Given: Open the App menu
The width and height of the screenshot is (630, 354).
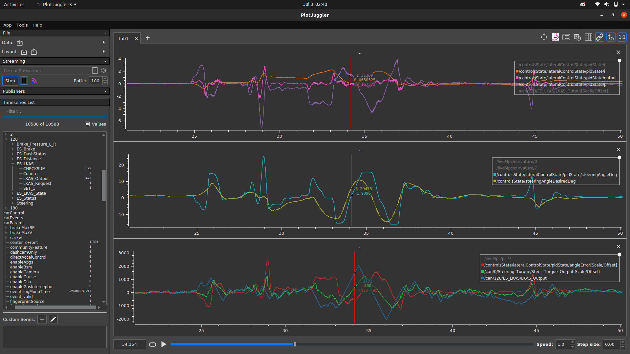Looking at the screenshot, I should [x=7, y=25].
